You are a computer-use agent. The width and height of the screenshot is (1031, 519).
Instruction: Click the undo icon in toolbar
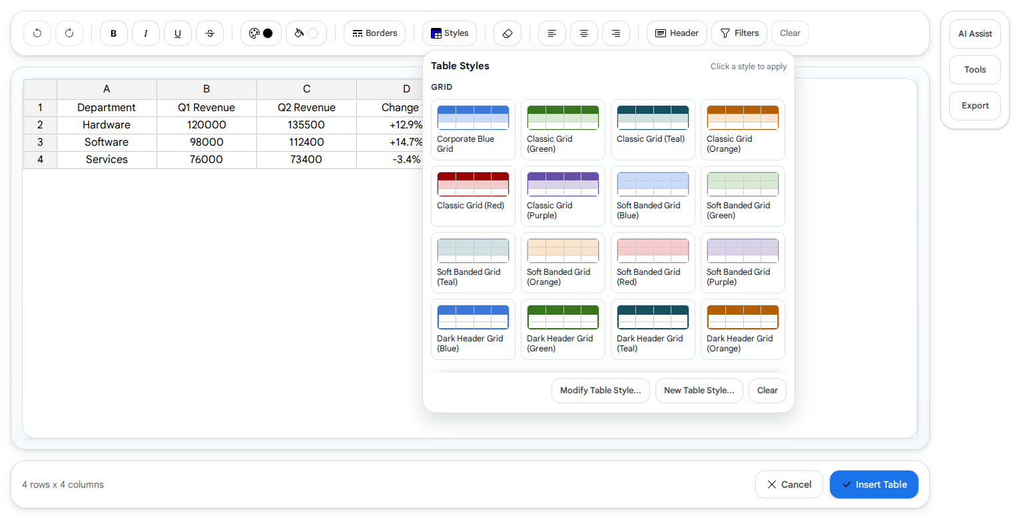pyautogui.click(x=37, y=33)
